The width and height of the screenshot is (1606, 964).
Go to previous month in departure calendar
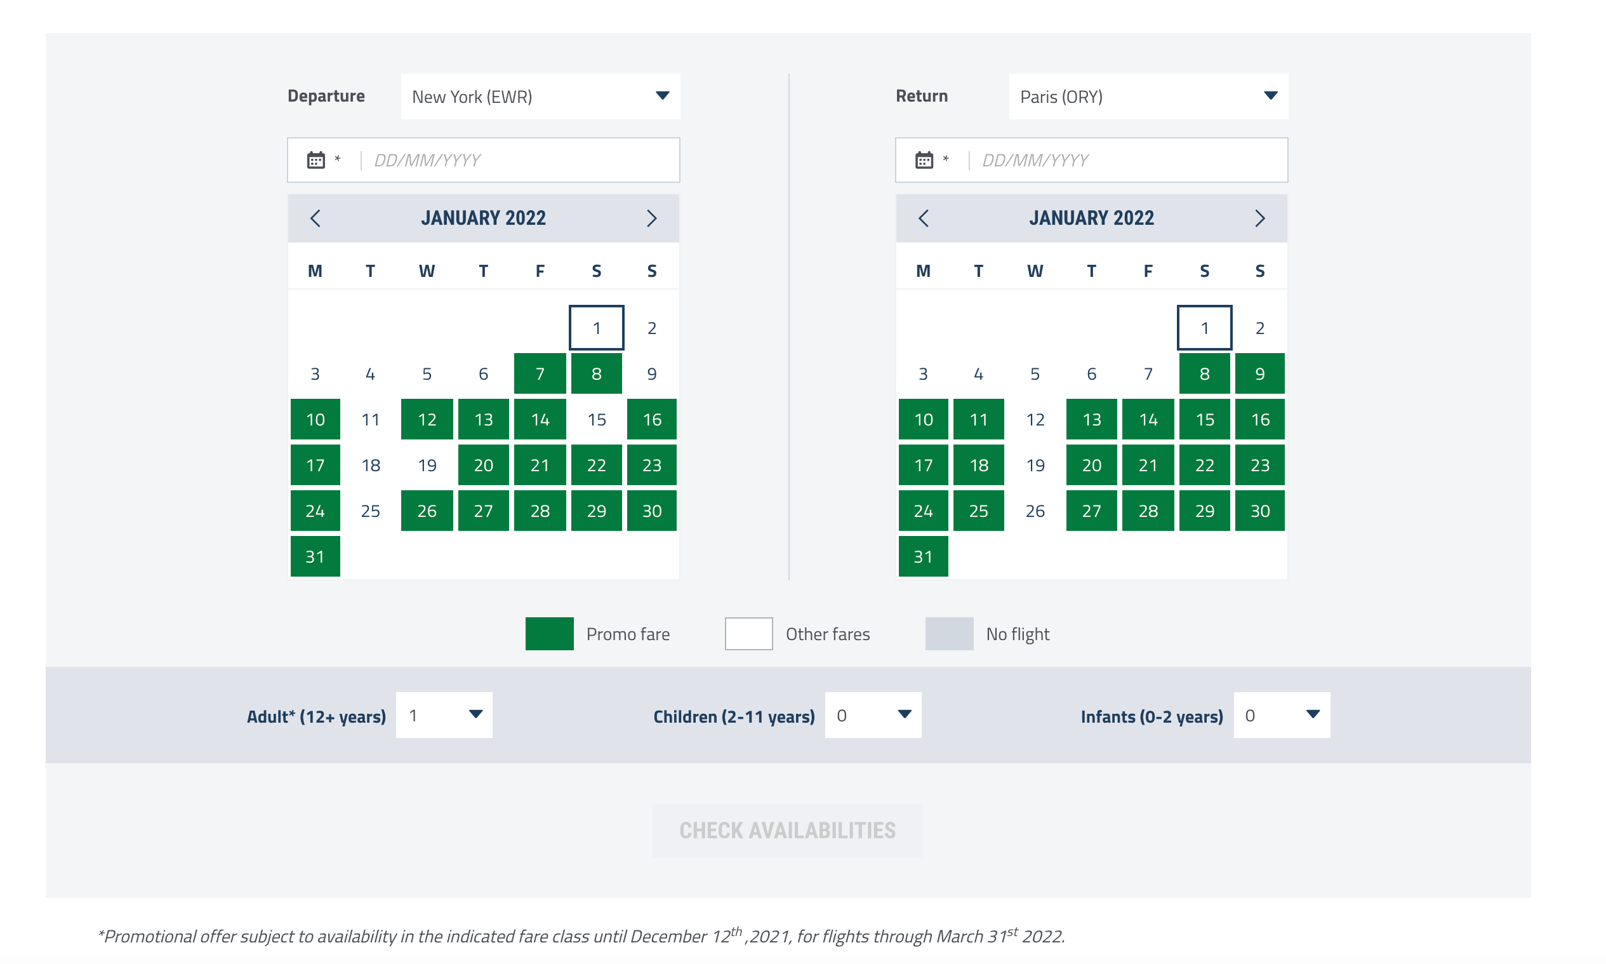(x=315, y=218)
